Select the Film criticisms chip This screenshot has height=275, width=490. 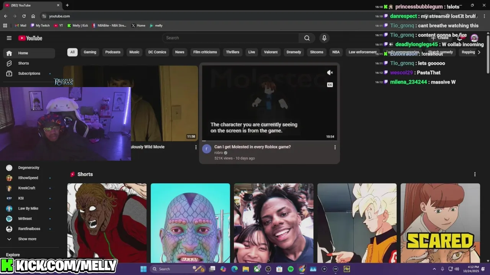click(x=205, y=52)
